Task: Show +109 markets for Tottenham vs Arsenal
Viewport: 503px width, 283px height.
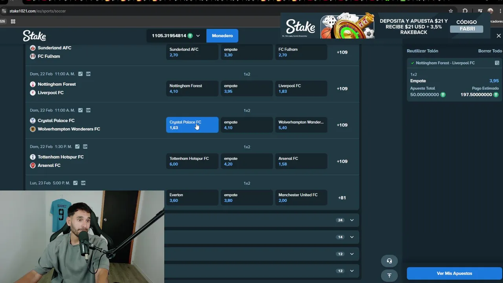Action: click(x=342, y=161)
